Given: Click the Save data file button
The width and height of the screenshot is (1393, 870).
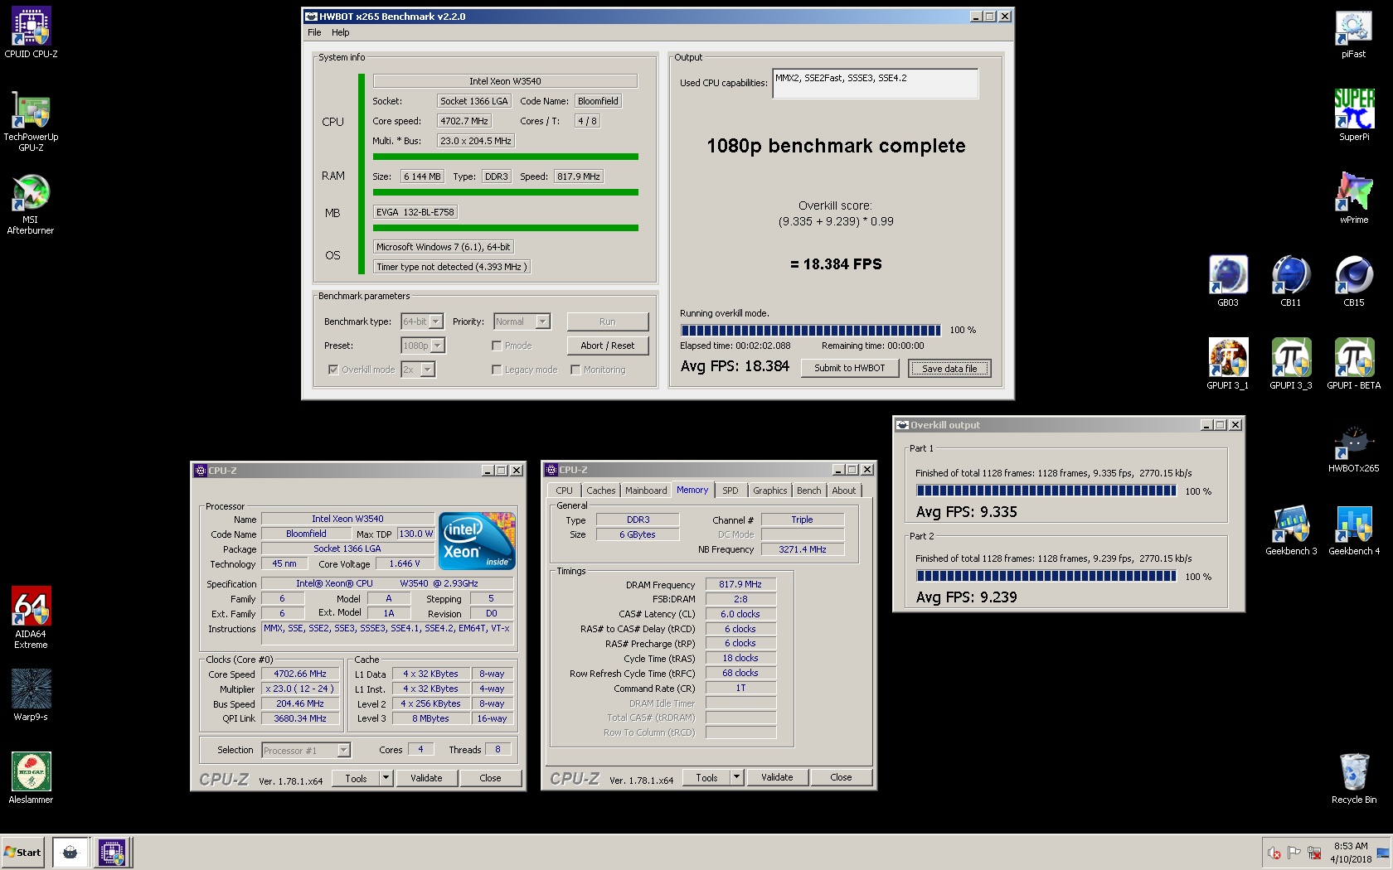Looking at the screenshot, I should point(949,369).
